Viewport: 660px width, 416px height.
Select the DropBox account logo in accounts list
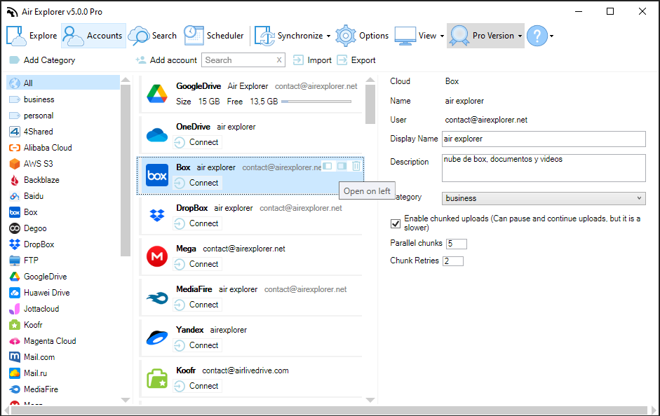(157, 216)
